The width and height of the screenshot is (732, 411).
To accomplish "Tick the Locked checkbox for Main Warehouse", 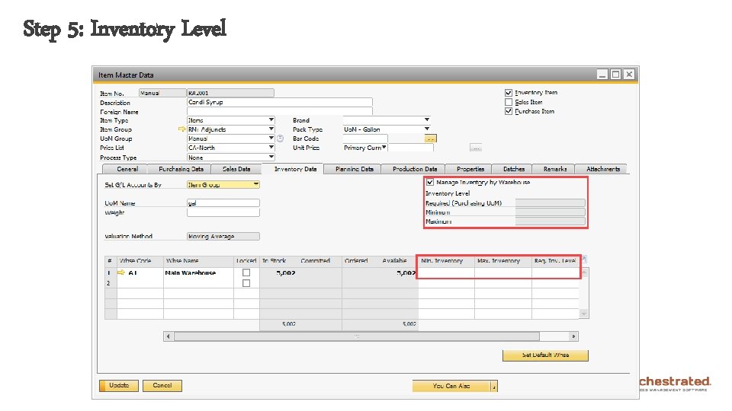I will tap(246, 272).
